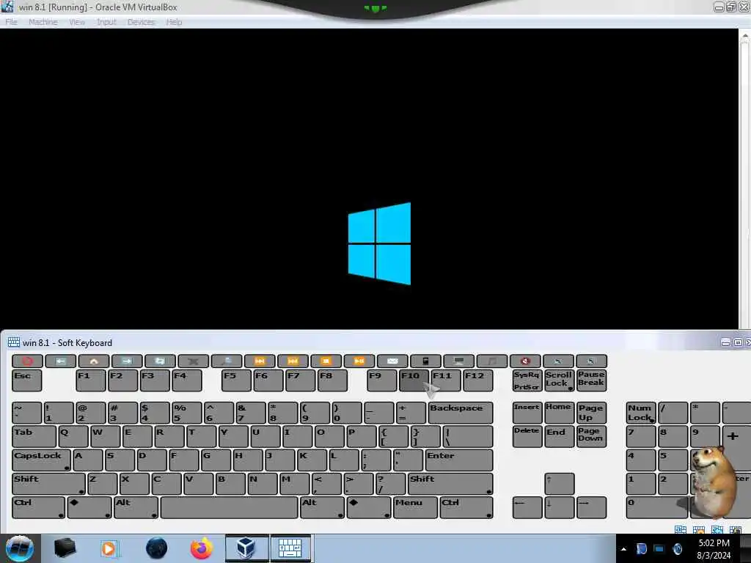
Task: Click the Soft Keyboard taskbar button
Action: 290,548
